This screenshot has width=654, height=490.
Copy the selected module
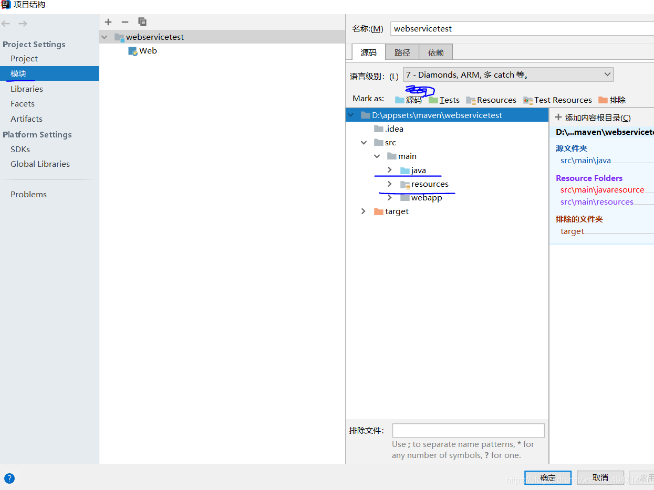[142, 22]
